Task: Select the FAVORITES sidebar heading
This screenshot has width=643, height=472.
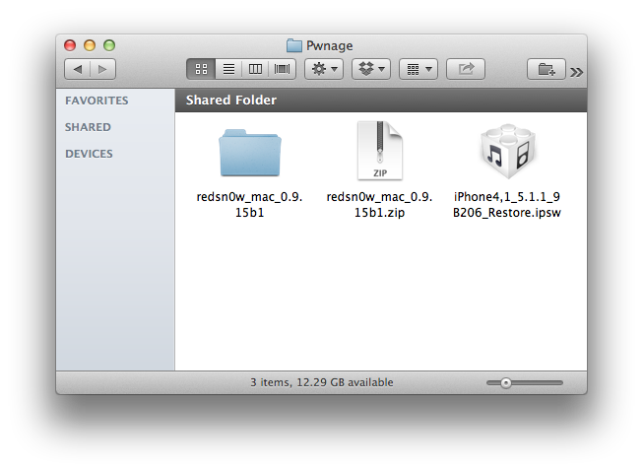Action: click(96, 101)
